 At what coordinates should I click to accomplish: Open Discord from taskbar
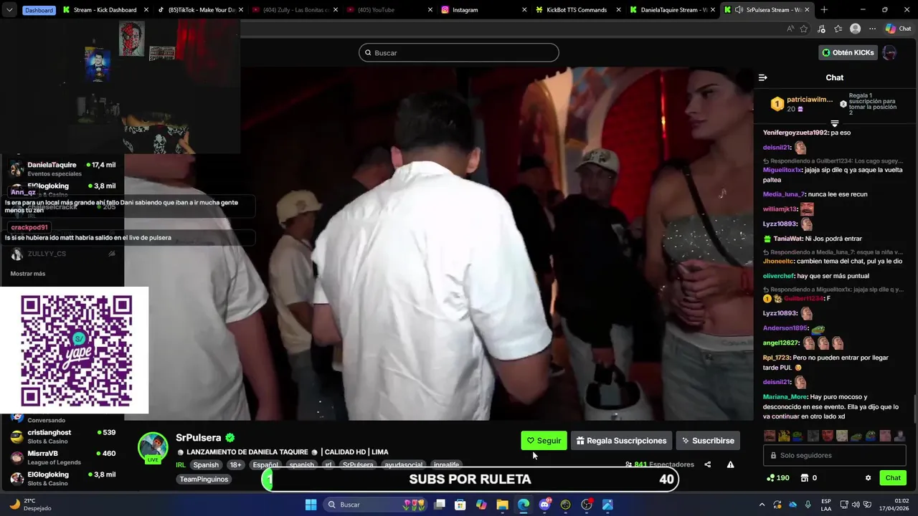[544, 505]
